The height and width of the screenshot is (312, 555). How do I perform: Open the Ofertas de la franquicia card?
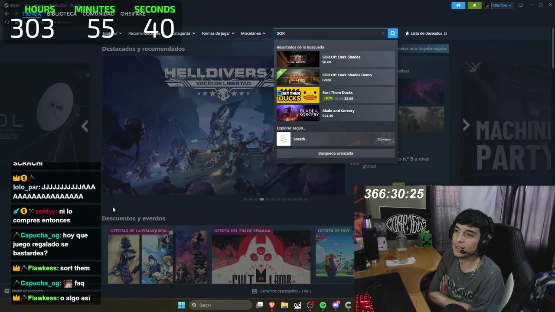(x=157, y=256)
